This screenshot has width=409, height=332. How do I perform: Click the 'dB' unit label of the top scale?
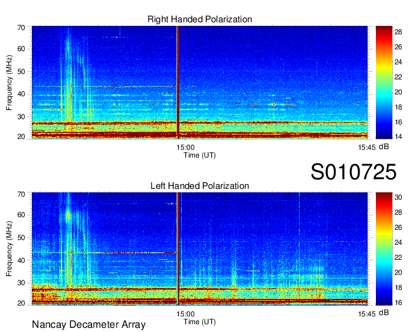(384, 147)
